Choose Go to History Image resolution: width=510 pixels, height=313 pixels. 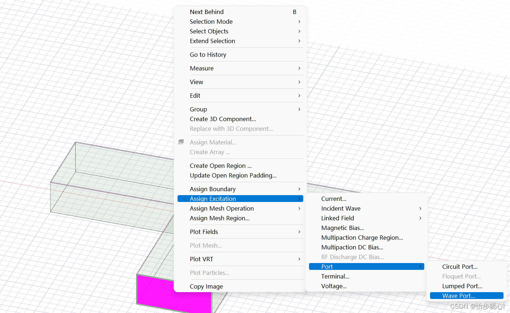(240, 55)
